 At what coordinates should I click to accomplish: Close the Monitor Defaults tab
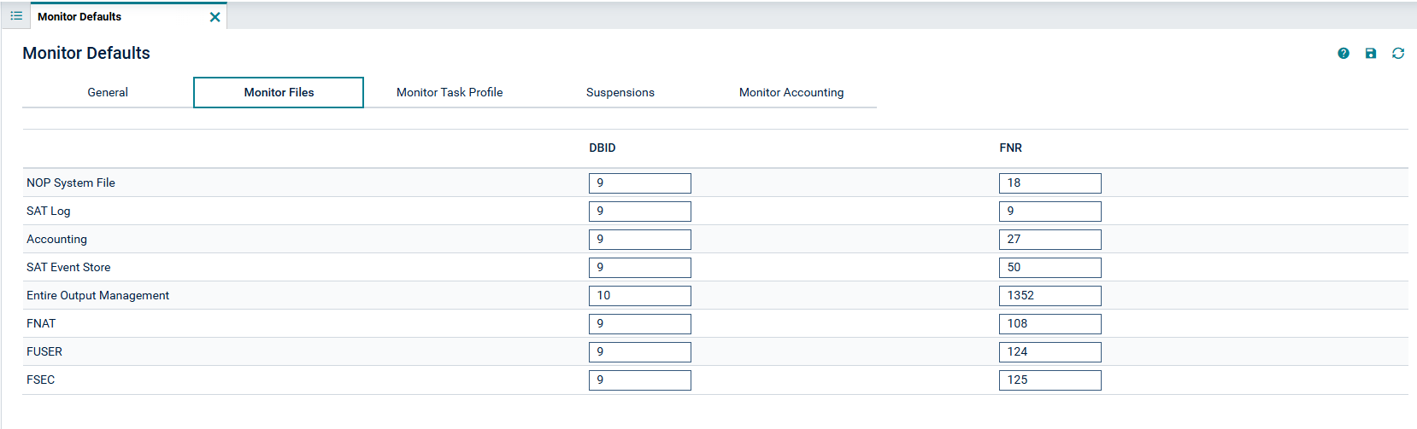(x=215, y=17)
